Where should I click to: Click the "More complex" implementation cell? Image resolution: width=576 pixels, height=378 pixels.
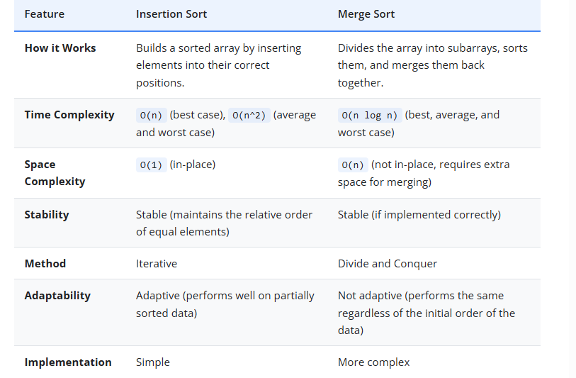tap(374, 362)
